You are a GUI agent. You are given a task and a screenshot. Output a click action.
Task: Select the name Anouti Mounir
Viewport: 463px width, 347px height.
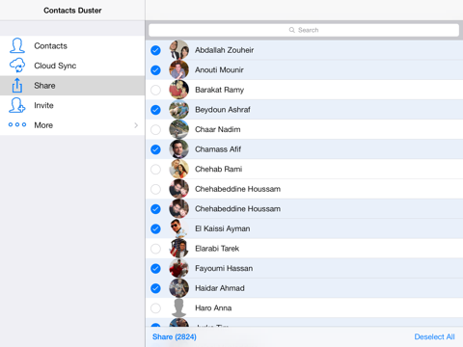tap(219, 70)
